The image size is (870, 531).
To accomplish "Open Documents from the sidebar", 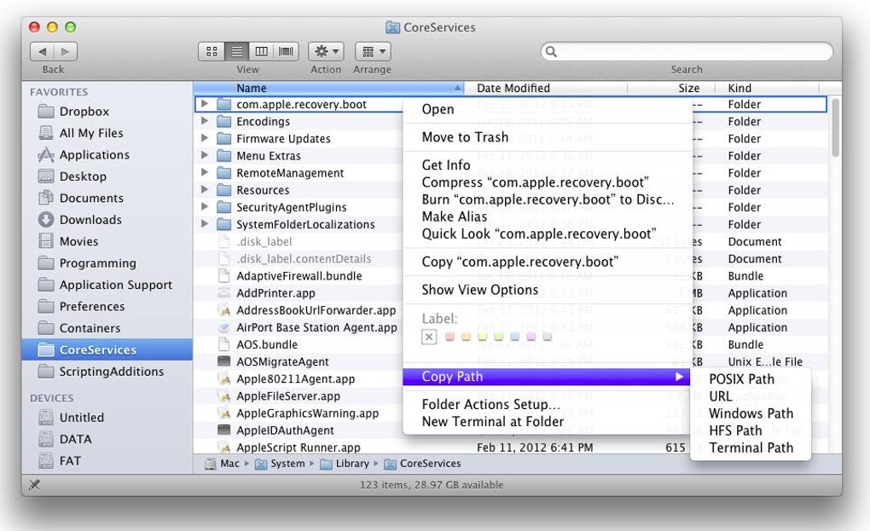I will [107, 198].
